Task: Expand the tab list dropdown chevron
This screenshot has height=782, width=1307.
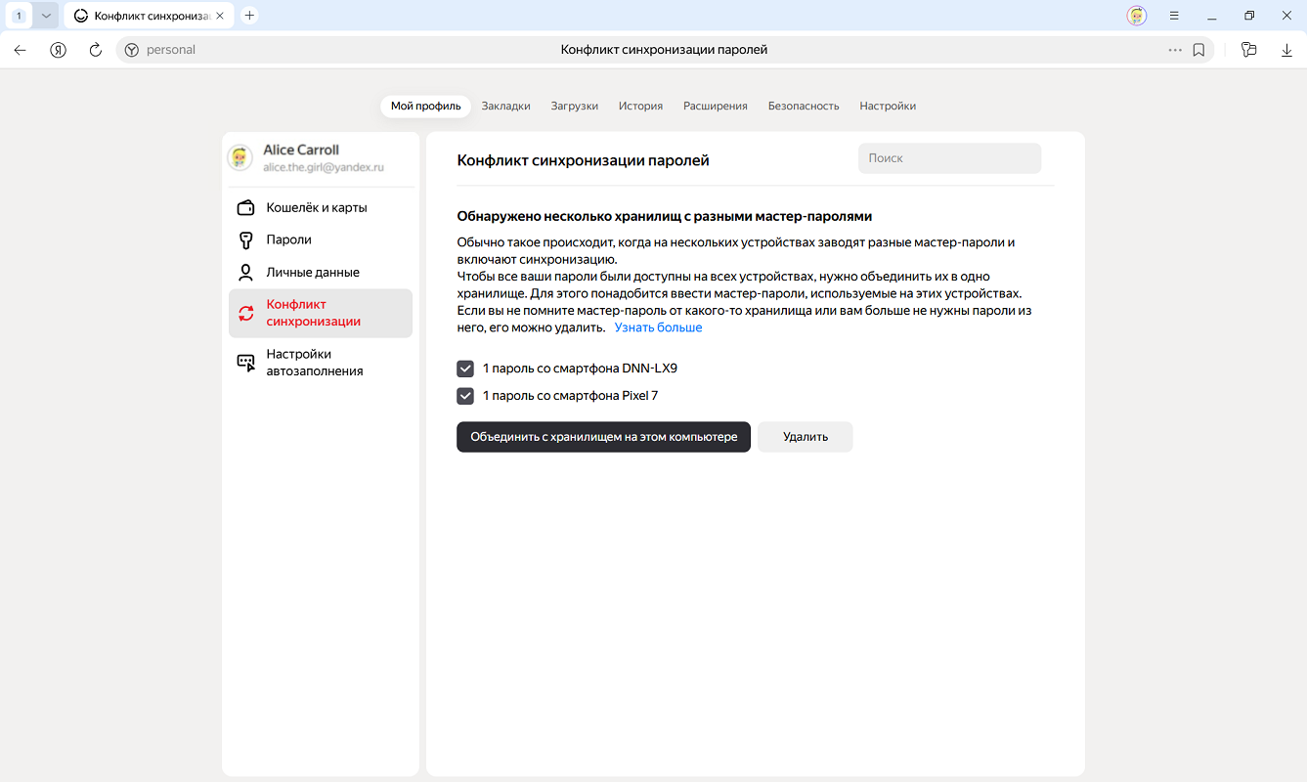Action: click(46, 16)
